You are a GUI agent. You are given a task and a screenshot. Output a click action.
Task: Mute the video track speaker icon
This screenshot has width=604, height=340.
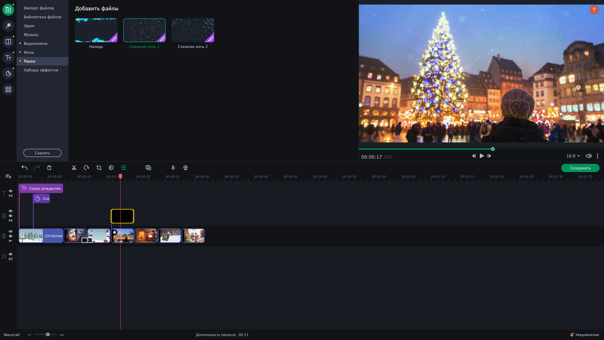tap(10, 235)
